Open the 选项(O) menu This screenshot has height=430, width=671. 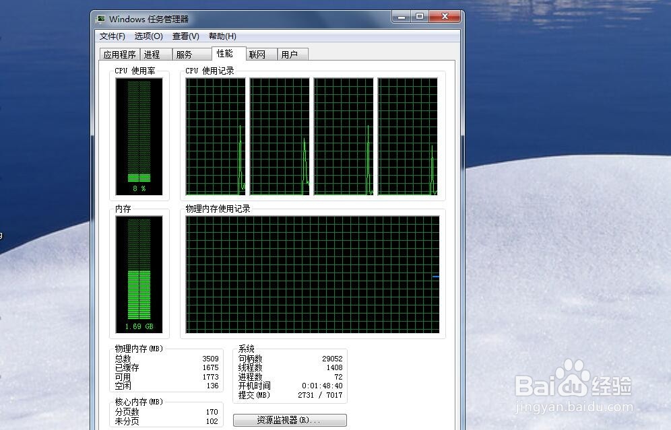click(148, 36)
